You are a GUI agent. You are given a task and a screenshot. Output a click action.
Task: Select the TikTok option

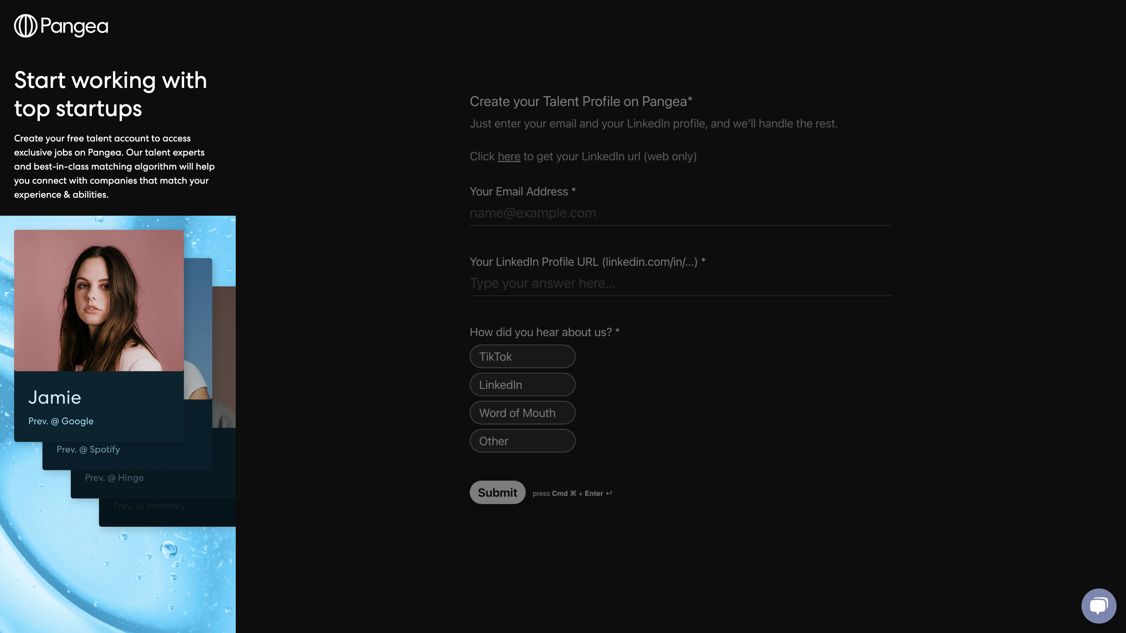522,356
